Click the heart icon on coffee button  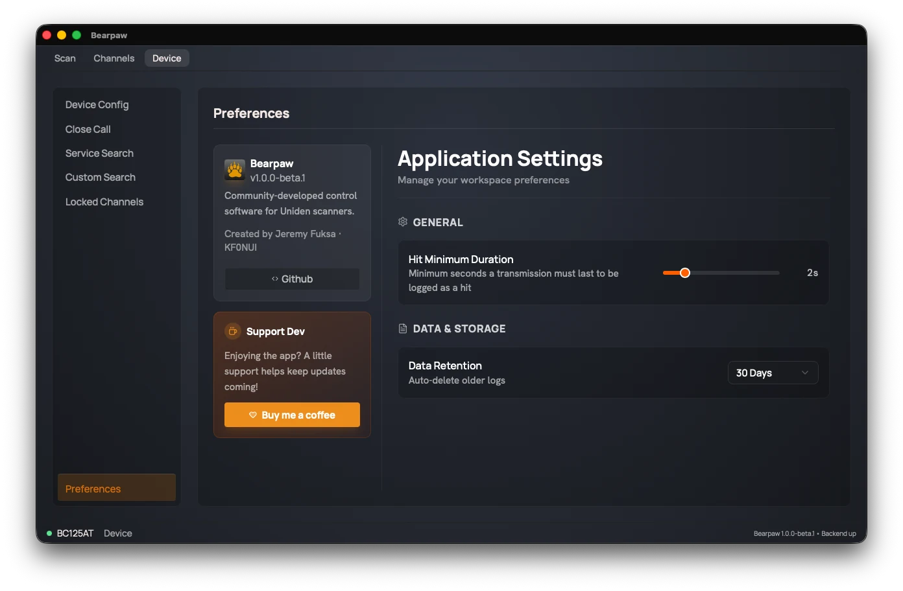point(253,415)
